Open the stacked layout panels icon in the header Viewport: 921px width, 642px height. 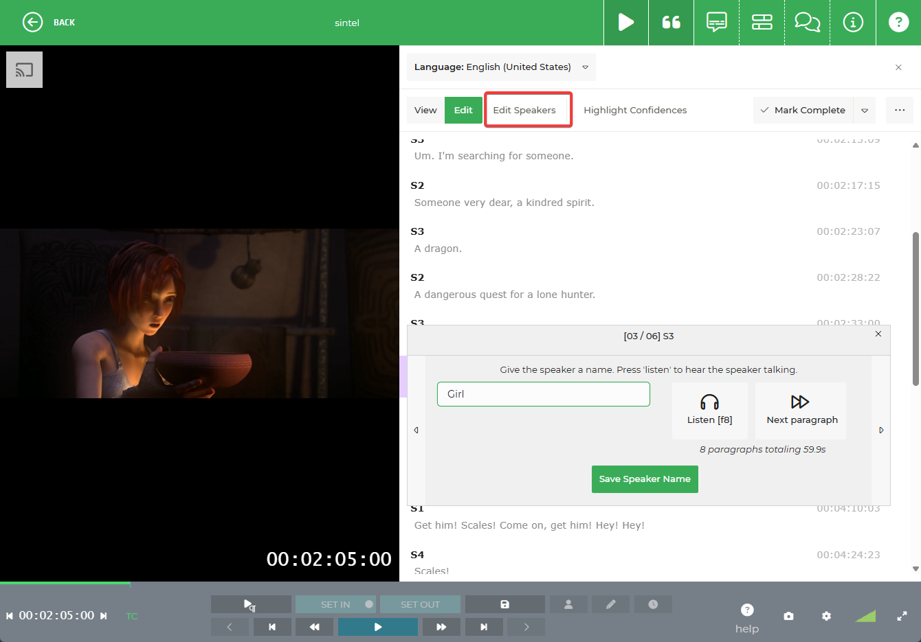click(x=762, y=23)
